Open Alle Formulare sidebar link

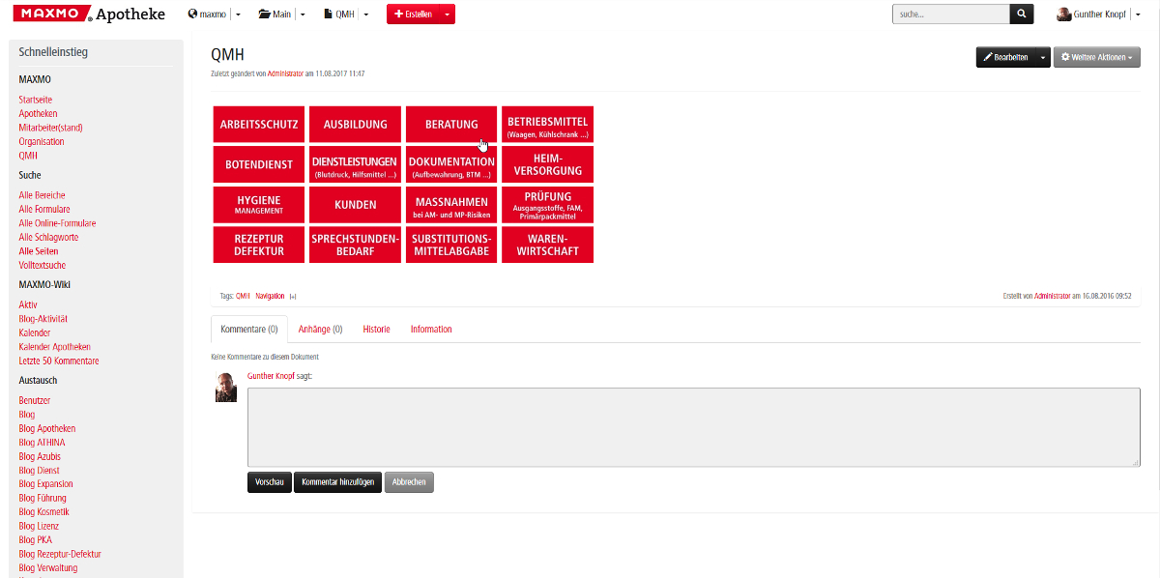tap(44, 210)
